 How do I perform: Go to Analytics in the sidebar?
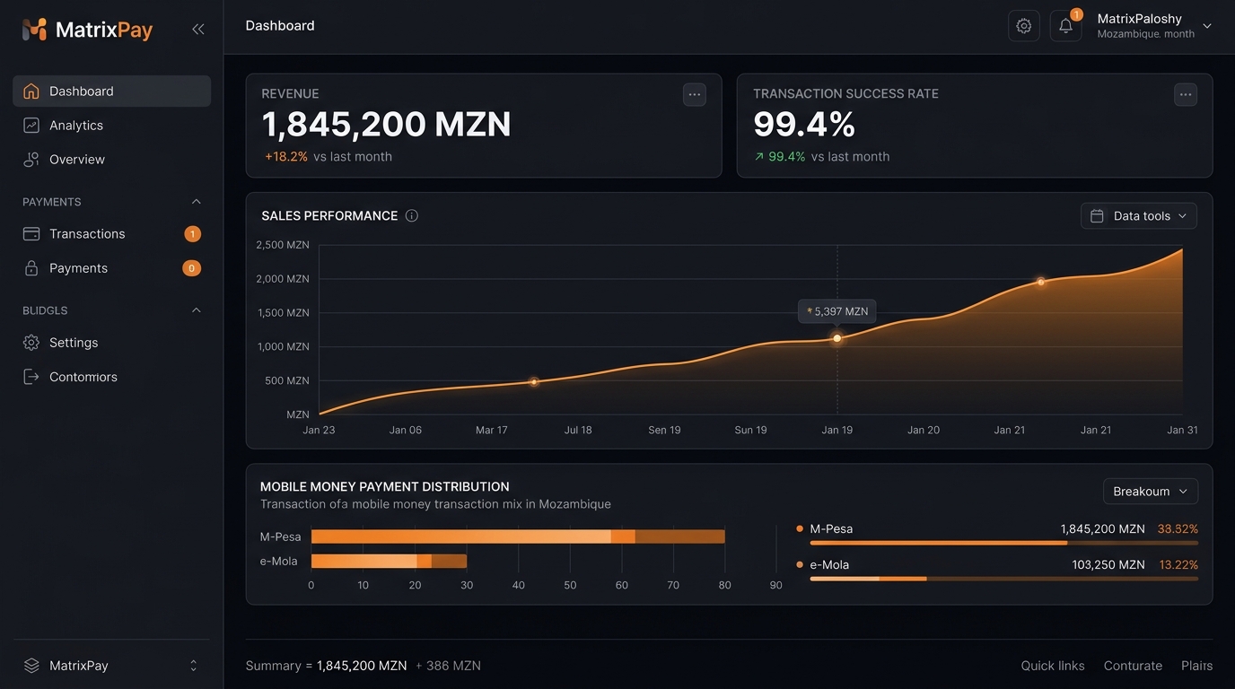pyautogui.click(x=111, y=126)
